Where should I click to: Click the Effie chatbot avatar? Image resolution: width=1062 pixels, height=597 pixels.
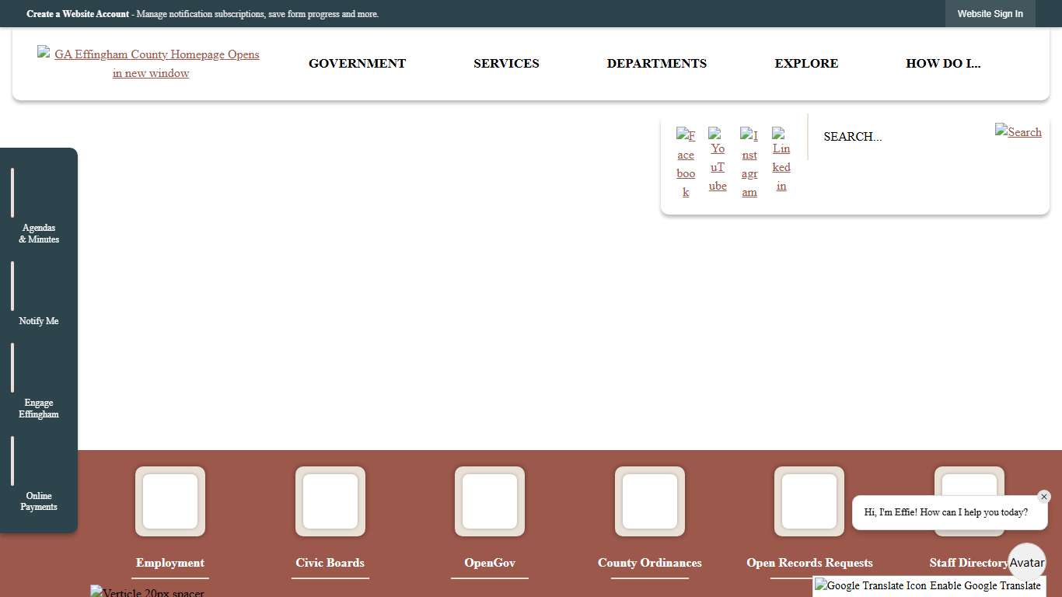click(x=1027, y=561)
